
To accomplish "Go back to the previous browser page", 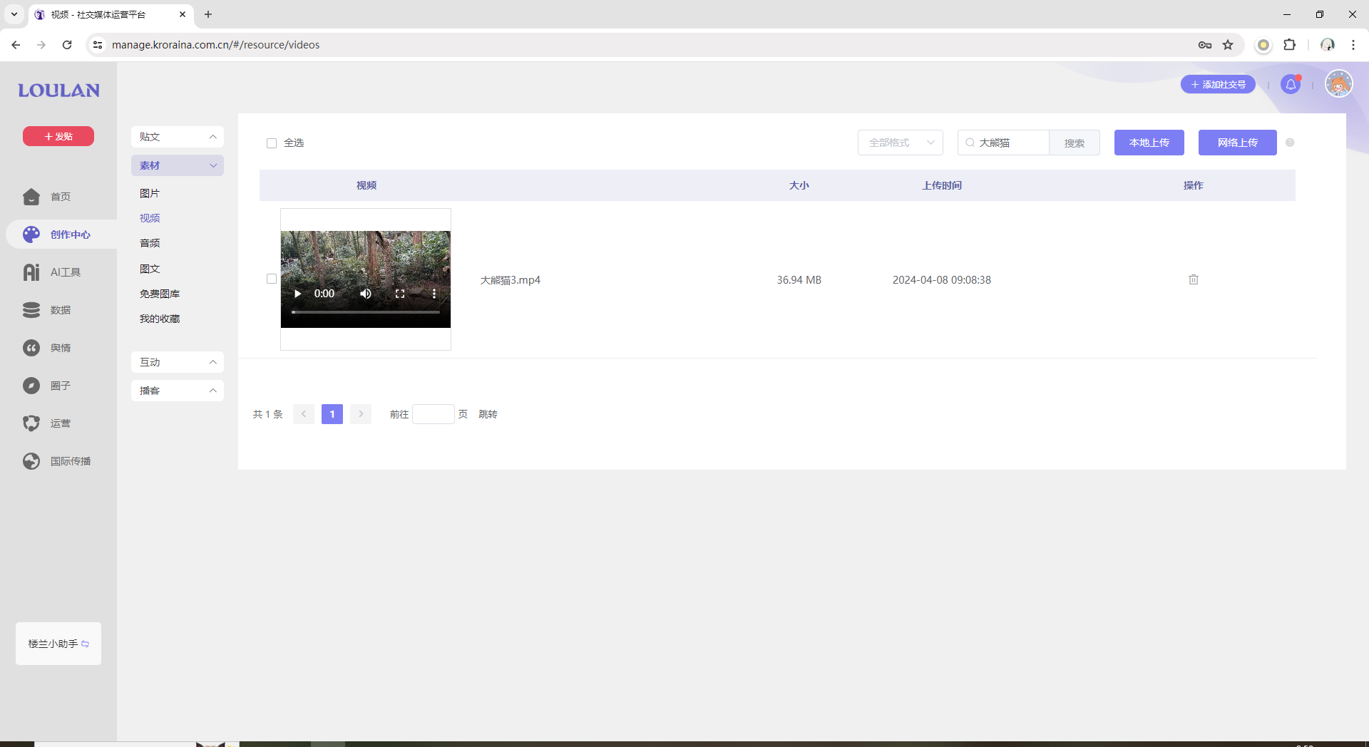I will 16,45.
